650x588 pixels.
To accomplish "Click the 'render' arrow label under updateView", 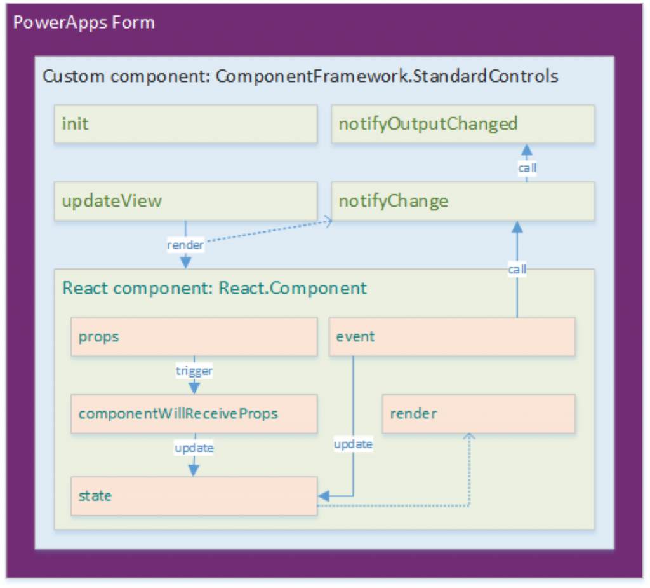I will click(185, 245).
